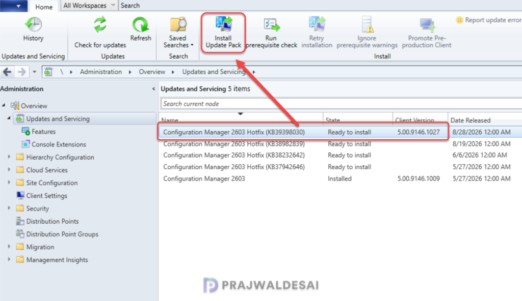
Task: Expand the Security folder
Action: [x=9, y=208]
